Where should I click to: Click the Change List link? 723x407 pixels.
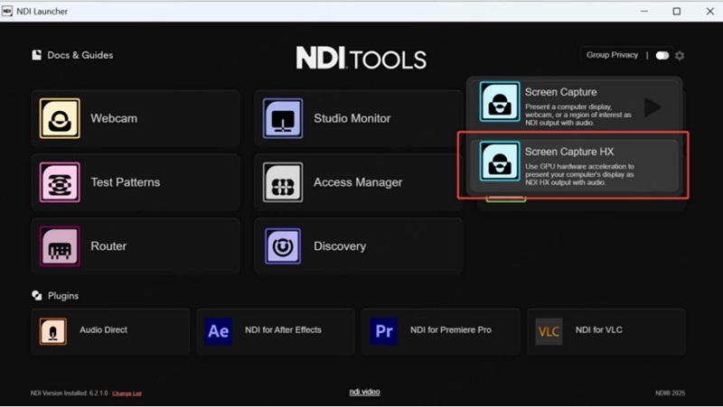point(127,393)
